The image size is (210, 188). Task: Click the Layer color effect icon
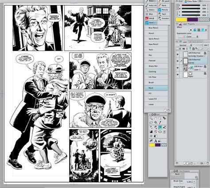(x=202, y=30)
